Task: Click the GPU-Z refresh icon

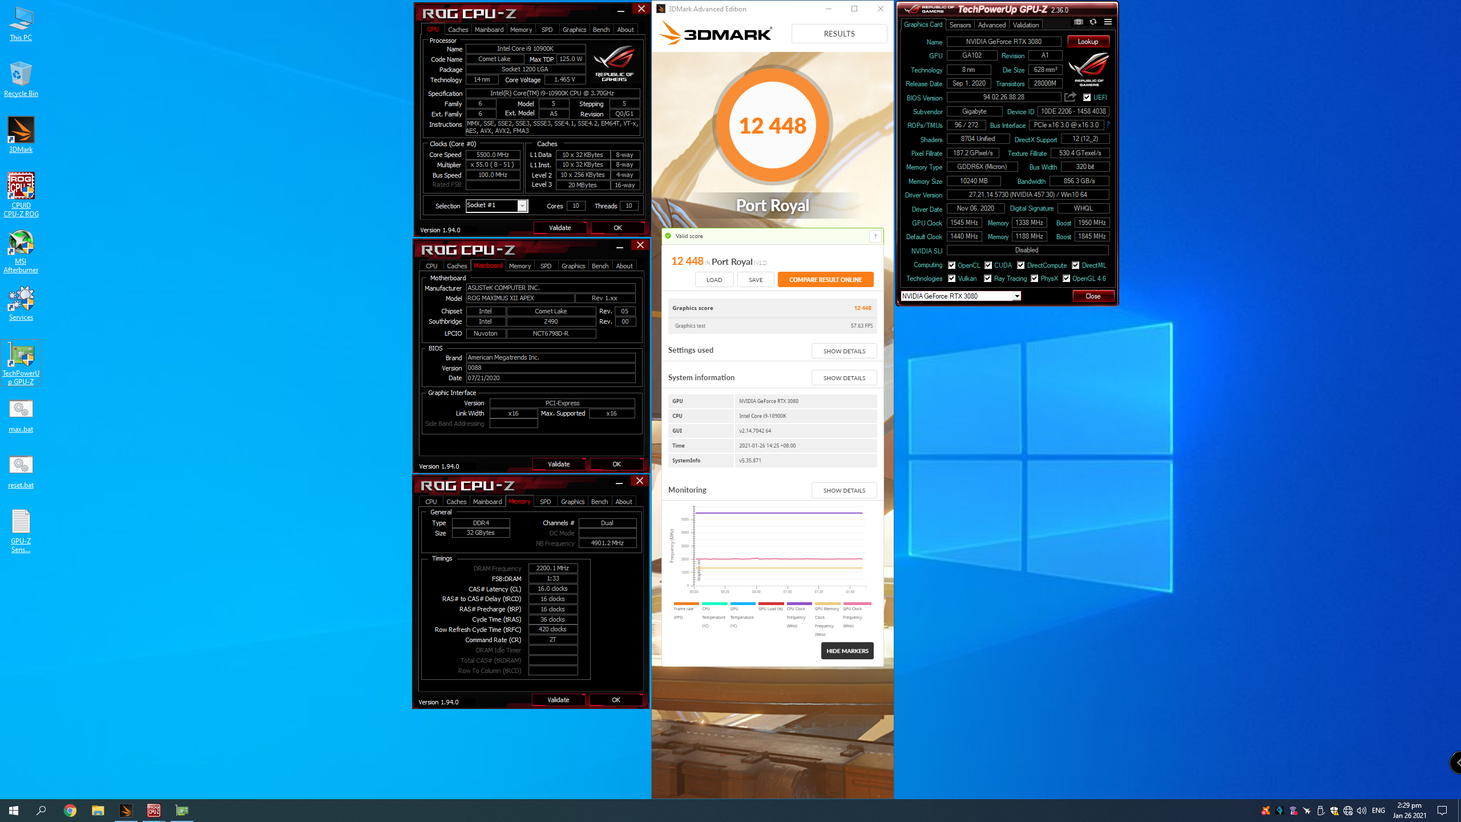Action: [1093, 22]
